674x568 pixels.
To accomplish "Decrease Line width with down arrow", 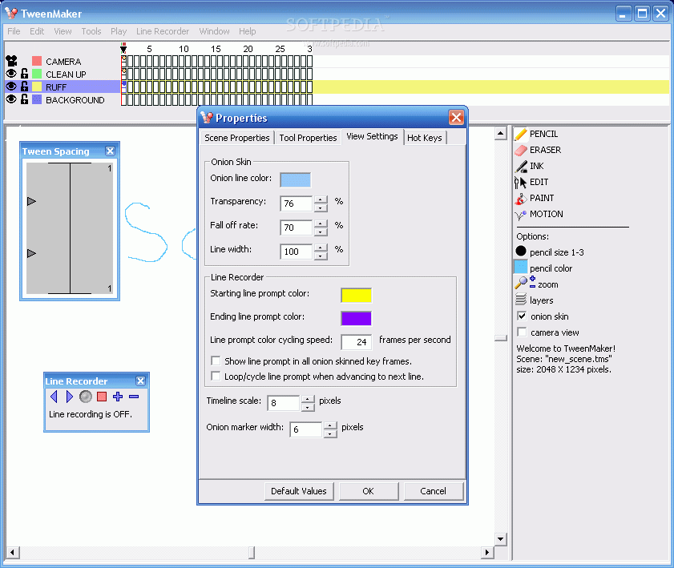I will point(321,256).
